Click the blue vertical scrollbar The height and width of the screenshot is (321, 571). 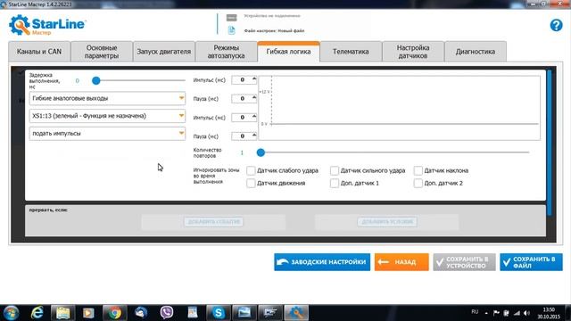[x=550, y=143]
